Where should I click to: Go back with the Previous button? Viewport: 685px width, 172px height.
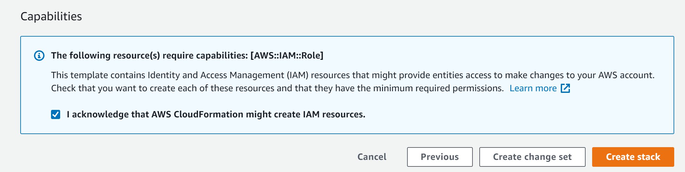439,157
